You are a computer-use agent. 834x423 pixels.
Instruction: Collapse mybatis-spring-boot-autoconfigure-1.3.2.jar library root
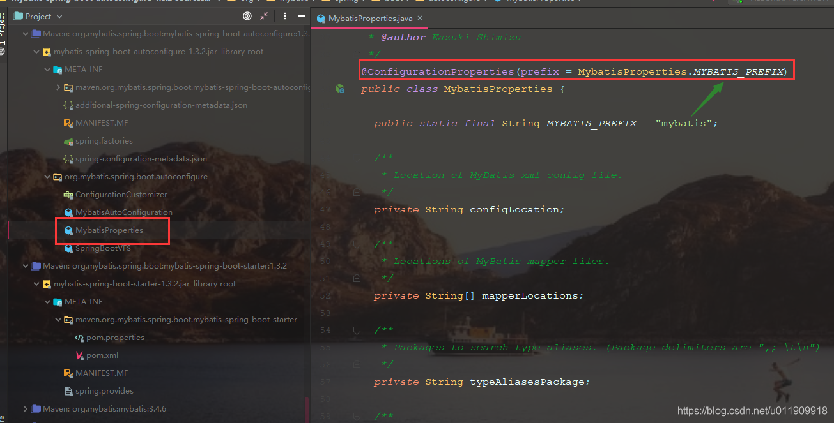coord(36,51)
